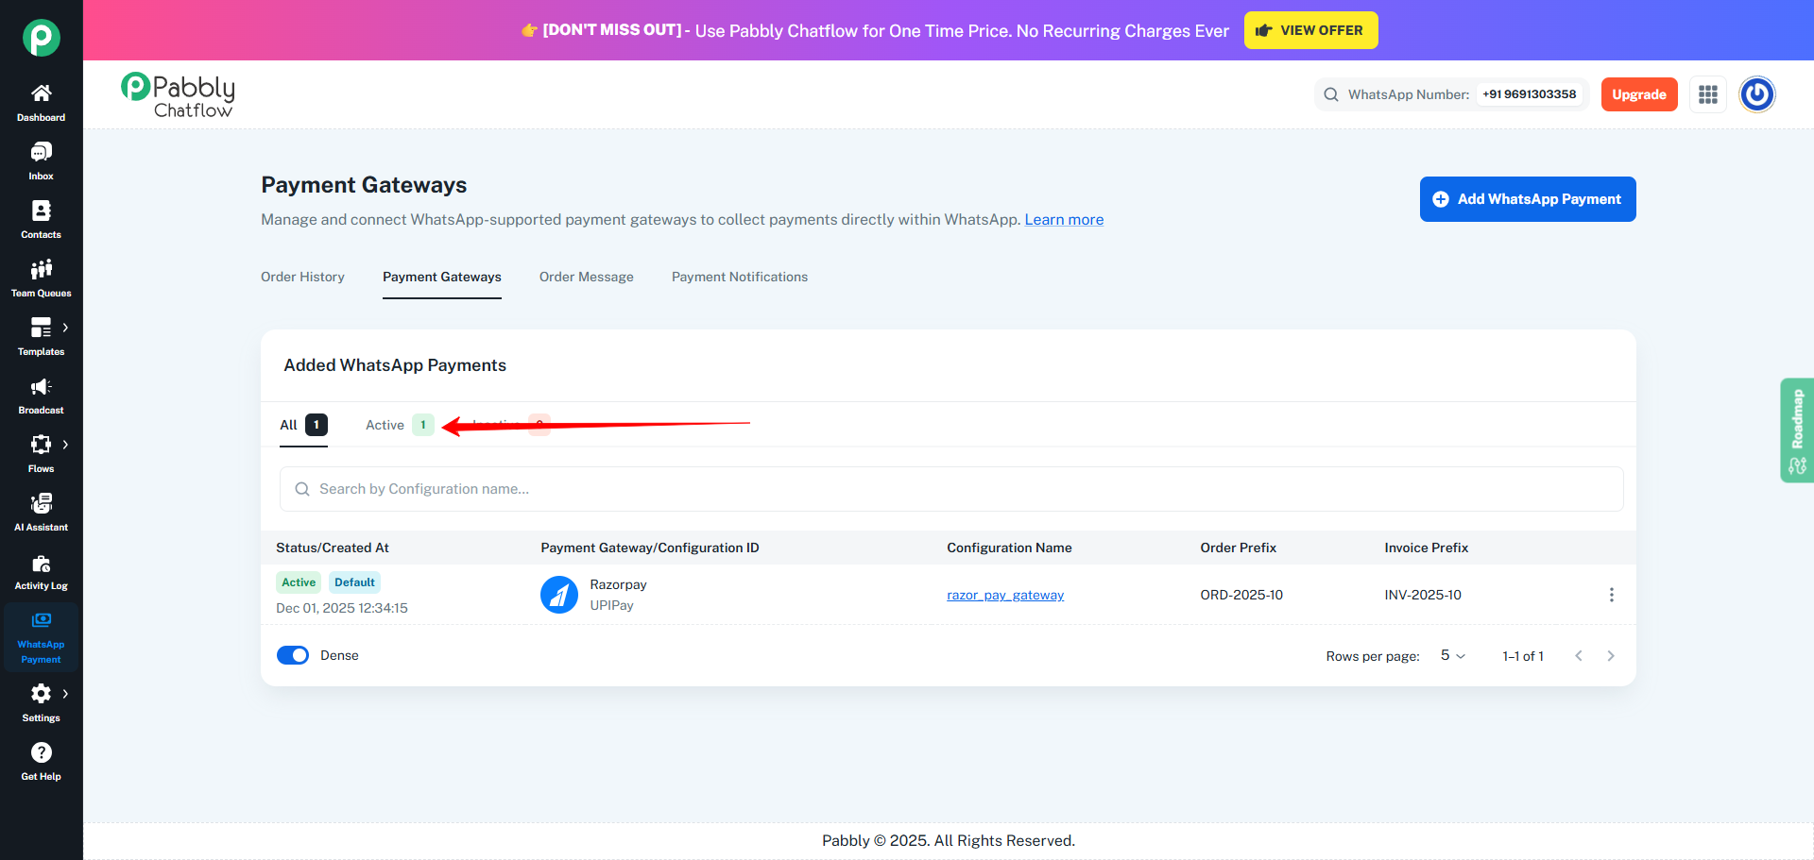The height and width of the screenshot is (860, 1814).
Task: Open the Roadmap side tab
Action: (x=1797, y=430)
